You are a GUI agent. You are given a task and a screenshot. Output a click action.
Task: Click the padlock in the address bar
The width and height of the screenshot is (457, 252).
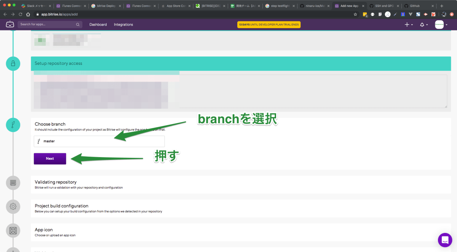point(37,14)
